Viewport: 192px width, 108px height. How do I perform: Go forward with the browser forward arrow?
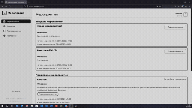point(6,6)
